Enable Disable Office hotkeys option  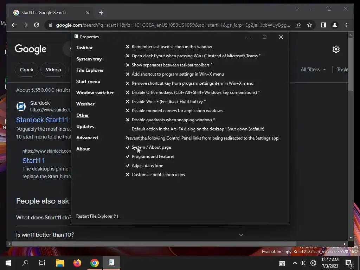click(x=193, y=92)
